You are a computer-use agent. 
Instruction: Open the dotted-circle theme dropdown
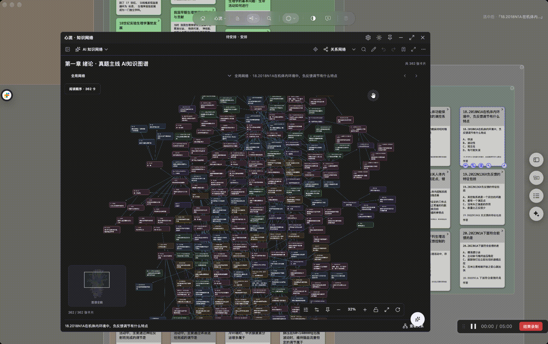click(291, 18)
